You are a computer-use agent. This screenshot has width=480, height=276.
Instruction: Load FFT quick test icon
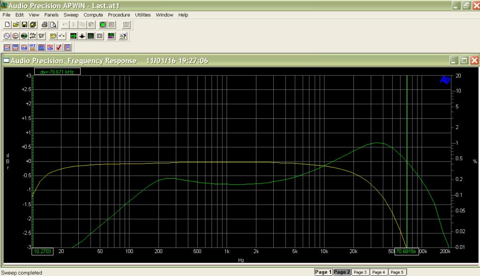coord(32,47)
